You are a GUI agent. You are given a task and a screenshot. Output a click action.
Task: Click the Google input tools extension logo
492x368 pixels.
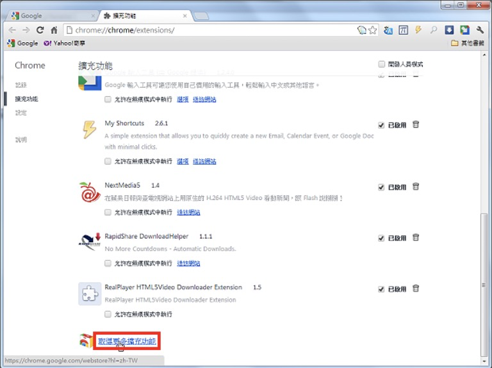pos(90,83)
